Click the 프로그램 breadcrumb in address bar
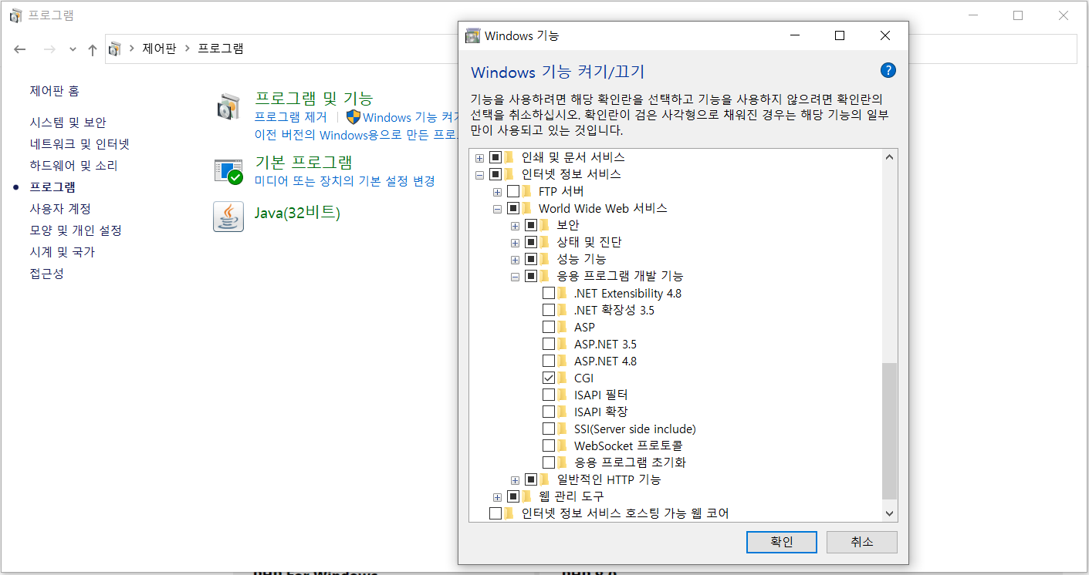The width and height of the screenshot is (1089, 575). click(x=221, y=49)
